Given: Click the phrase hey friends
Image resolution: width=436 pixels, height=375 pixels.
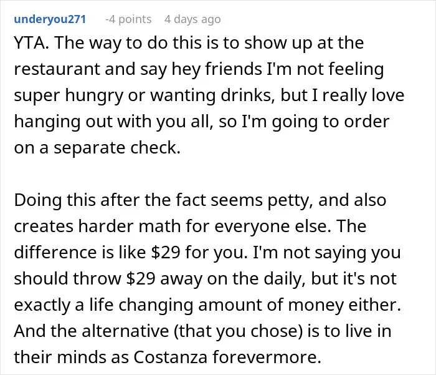Looking at the screenshot, I should (x=217, y=69).
